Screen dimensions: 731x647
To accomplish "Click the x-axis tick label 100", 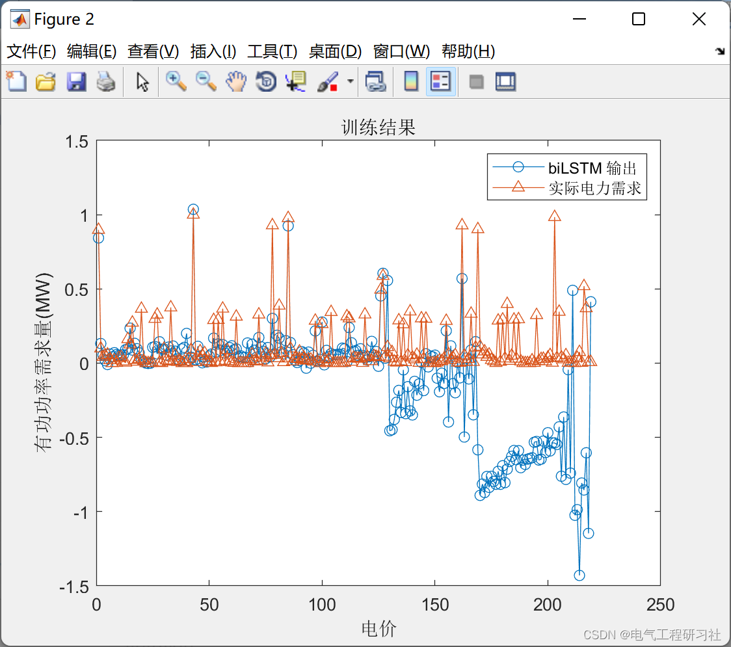I will [322, 605].
